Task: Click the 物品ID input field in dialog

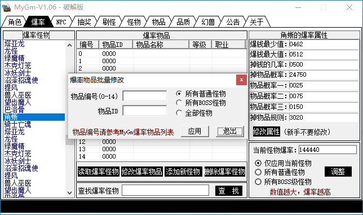Action: pyautogui.click(x=145, y=111)
